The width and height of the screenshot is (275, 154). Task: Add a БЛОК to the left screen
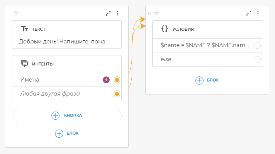point(67,133)
